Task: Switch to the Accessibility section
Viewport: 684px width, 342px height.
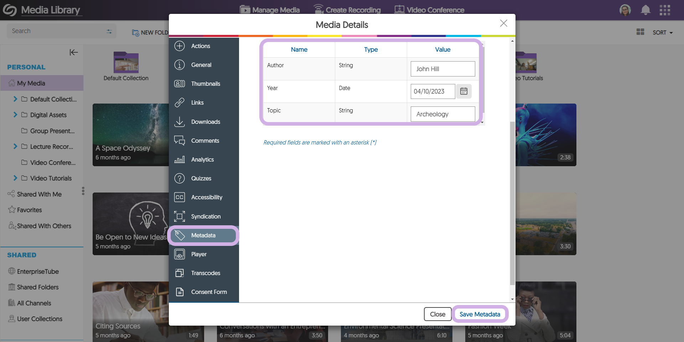Action: point(206,197)
